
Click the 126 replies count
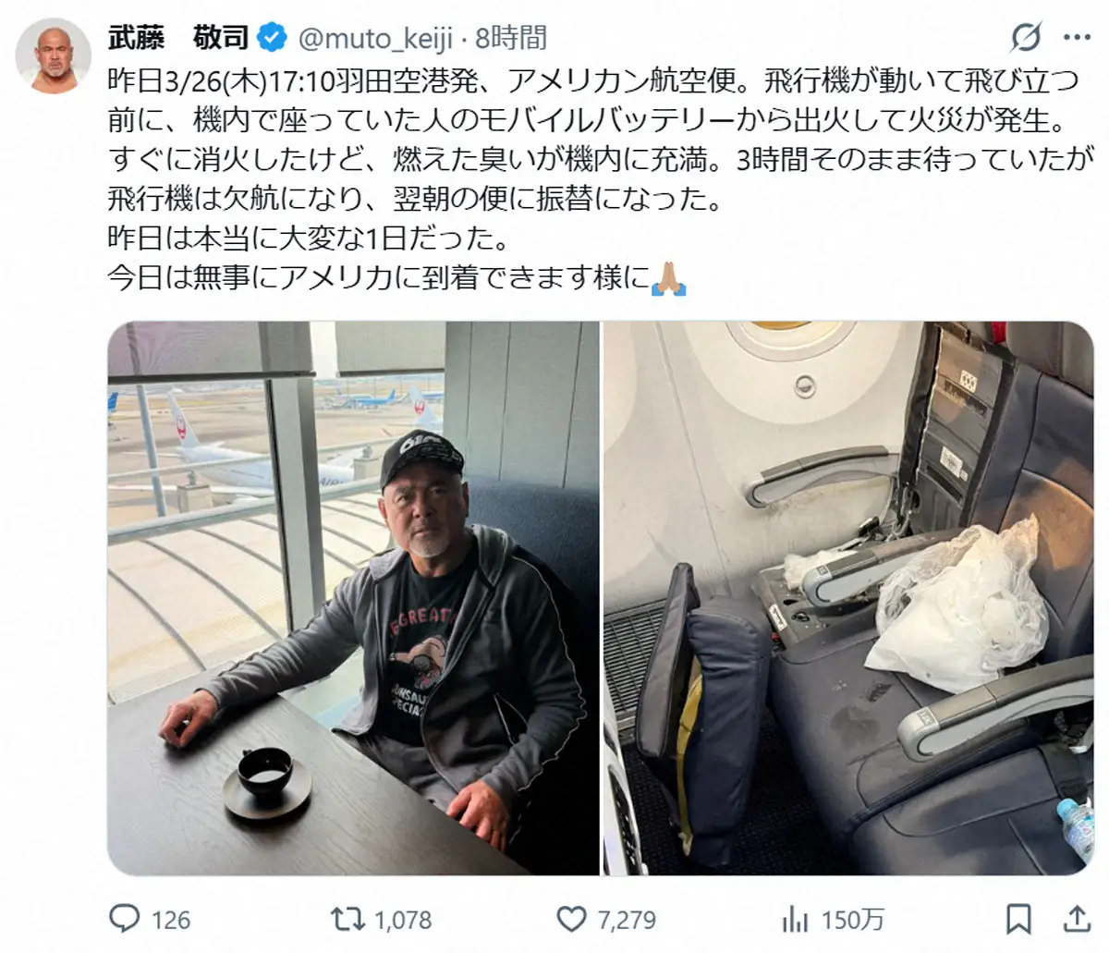(x=170, y=920)
